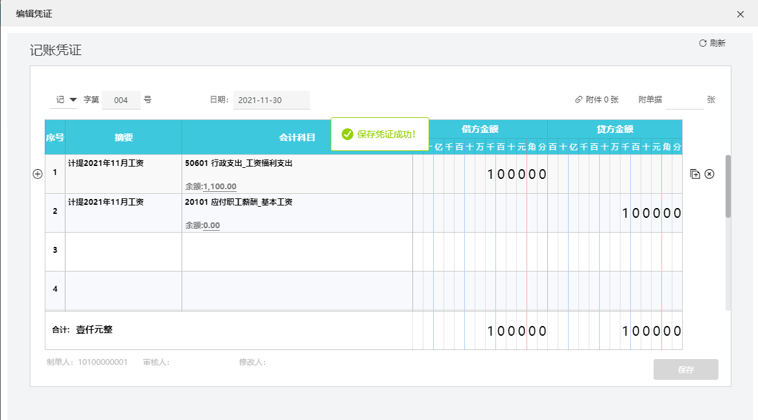Screen dimensions: 758x420
Task: Click the voucher number field 004
Action: (121, 100)
